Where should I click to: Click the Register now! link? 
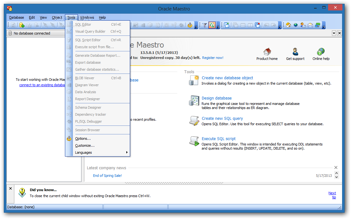213,58
